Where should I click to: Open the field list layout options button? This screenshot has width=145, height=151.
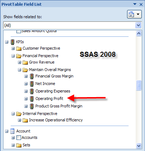click(134, 14)
